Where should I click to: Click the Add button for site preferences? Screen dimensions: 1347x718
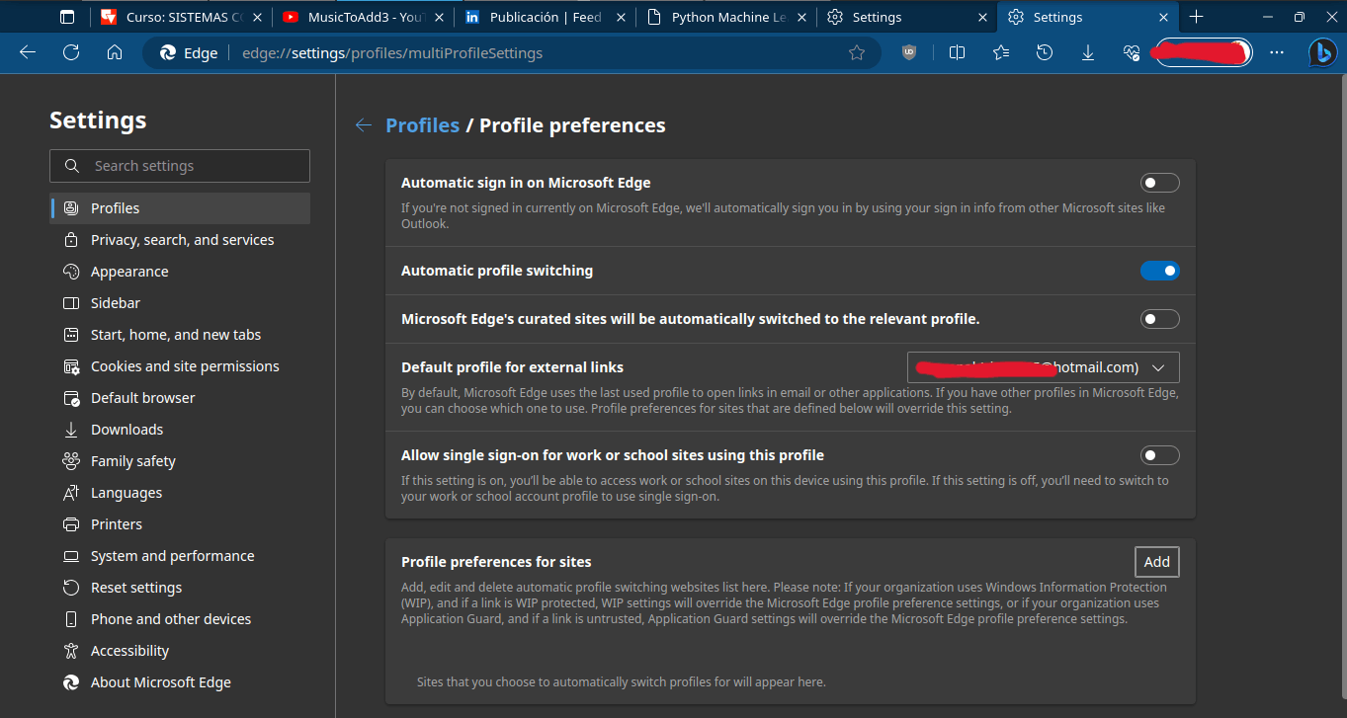click(x=1156, y=562)
